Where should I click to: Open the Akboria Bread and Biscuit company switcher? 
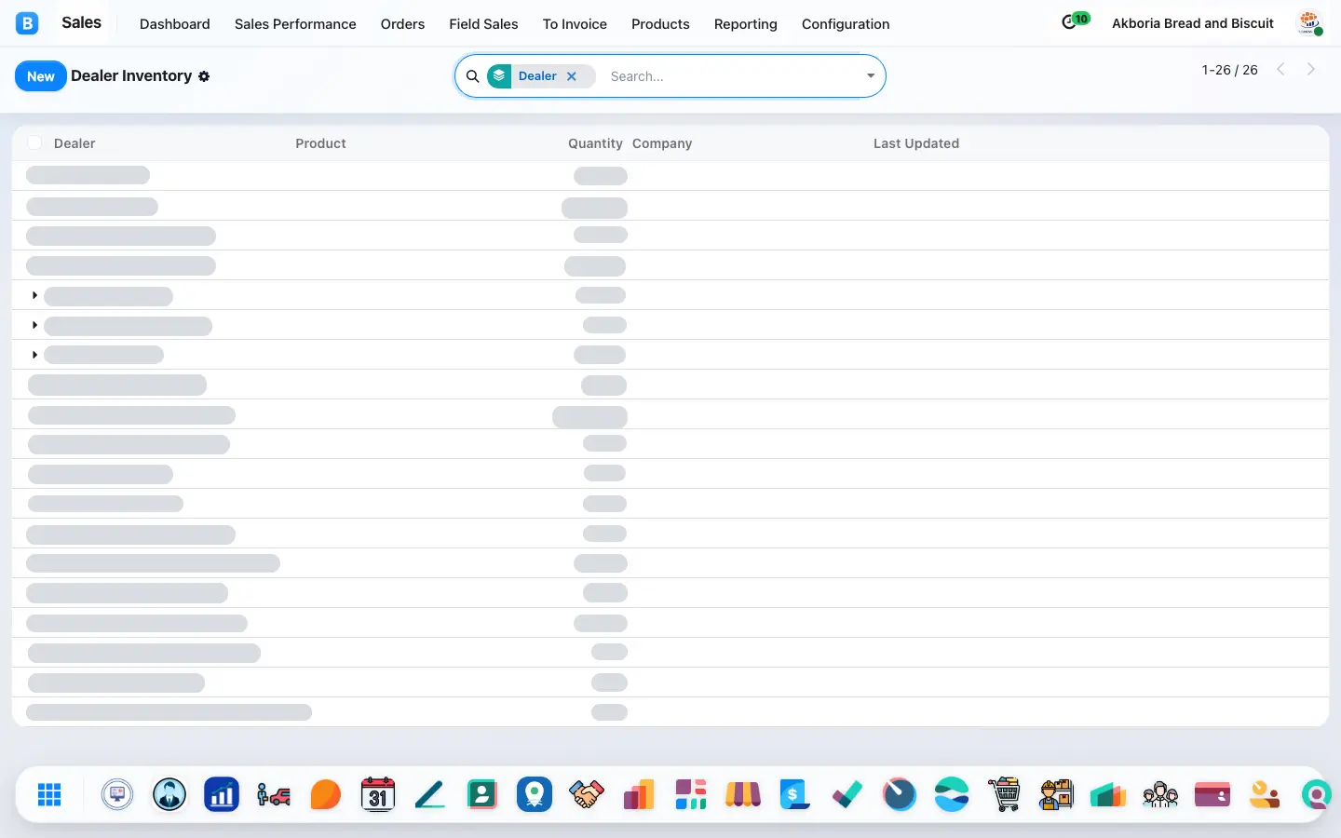[1193, 23]
